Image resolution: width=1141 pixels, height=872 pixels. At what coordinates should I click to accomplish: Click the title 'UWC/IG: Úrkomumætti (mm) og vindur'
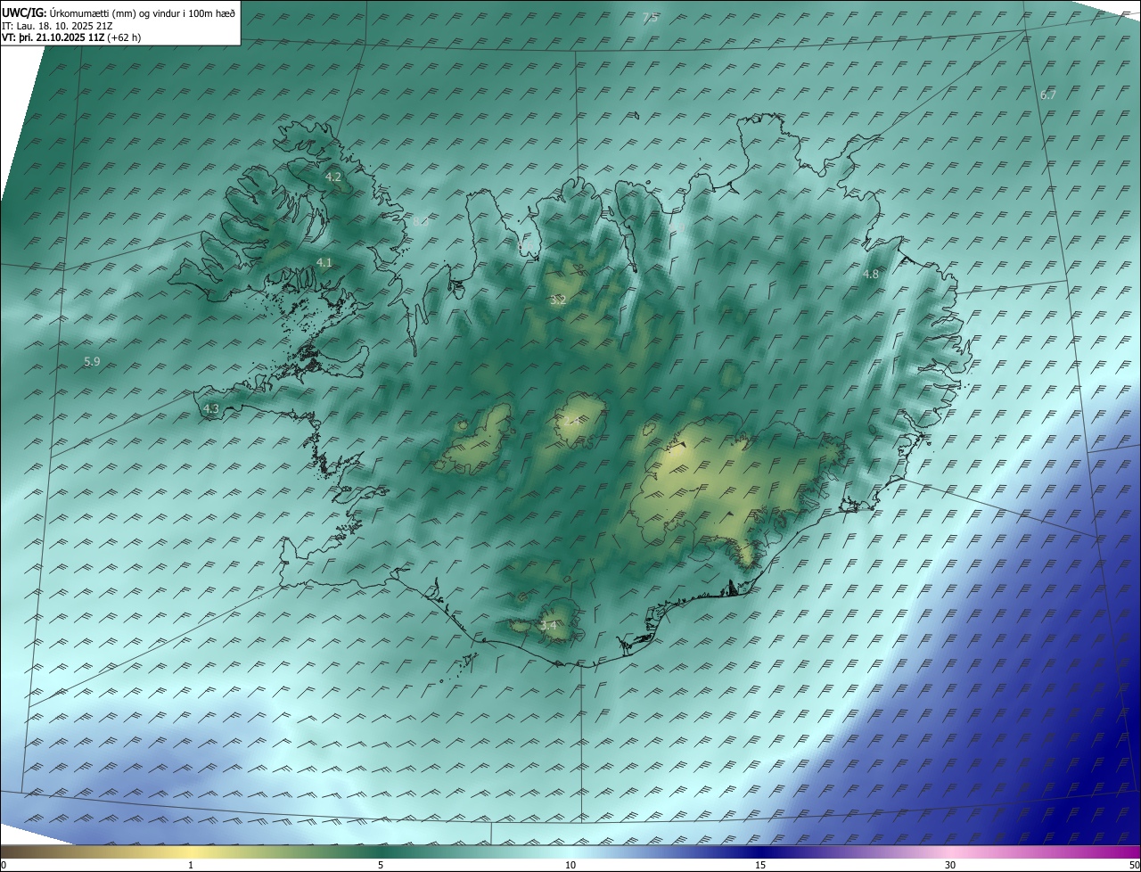point(119,12)
